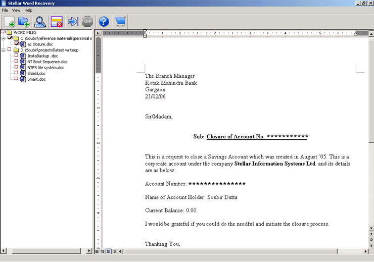
Task: Uncheck the ac closure.doc checkbox
Action: (x=17, y=43)
